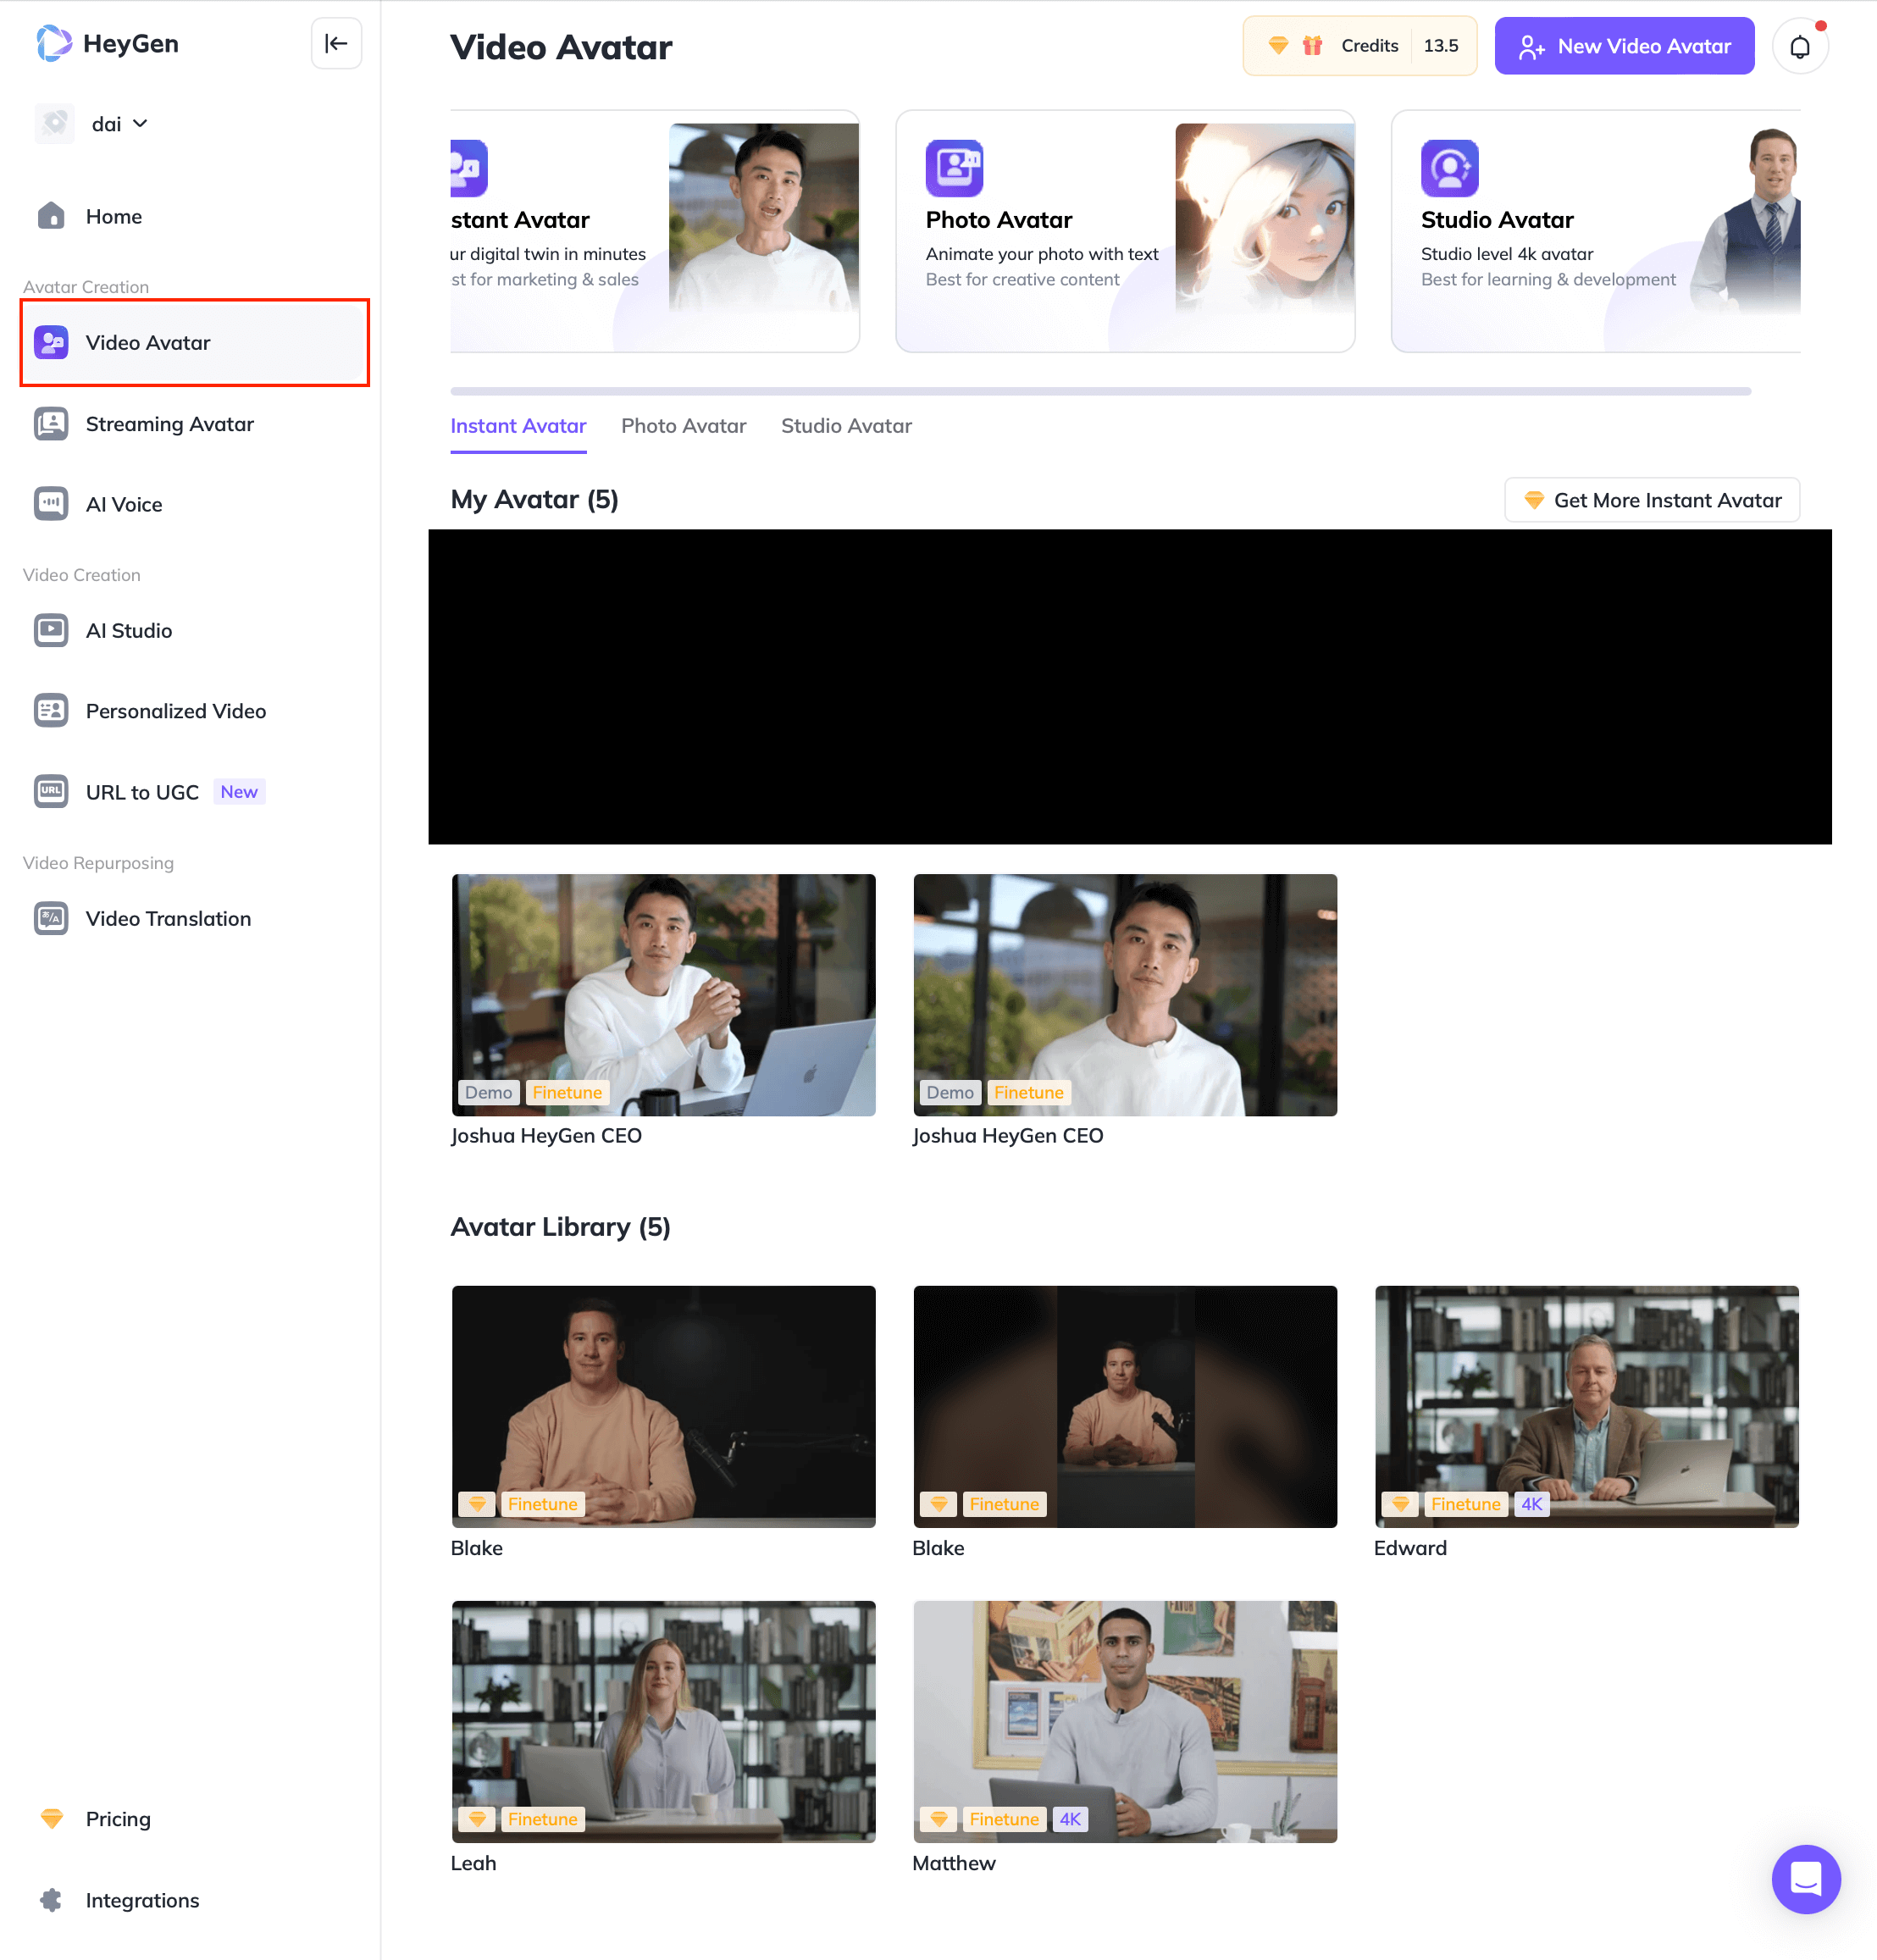This screenshot has width=1877, height=1960.
Task: Click Finetune tag on Joshua close-up avatar
Action: (x=1029, y=1092)
